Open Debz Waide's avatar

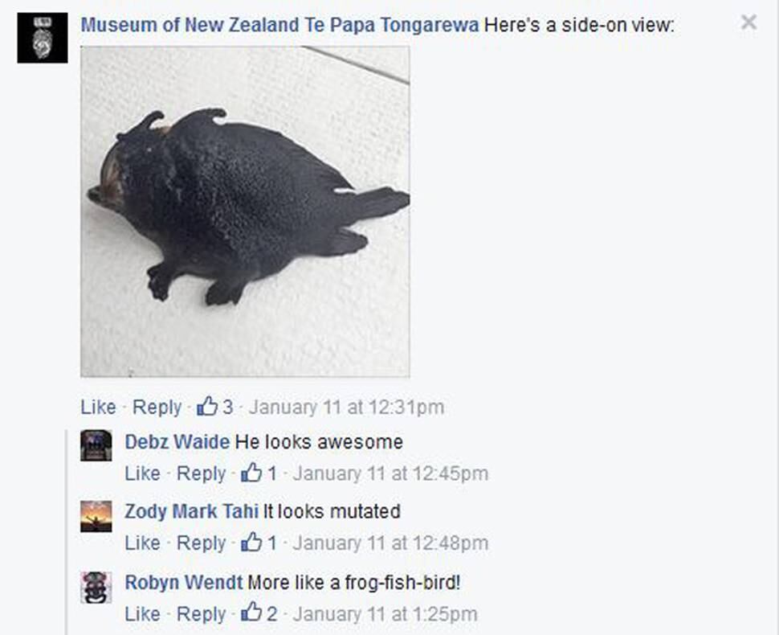(x=96, y=445)
